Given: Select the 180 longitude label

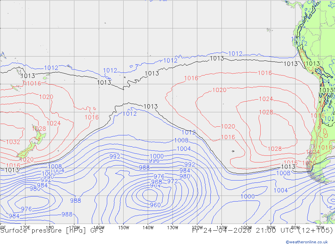Looking at the screenshot, I should point(50,228).
